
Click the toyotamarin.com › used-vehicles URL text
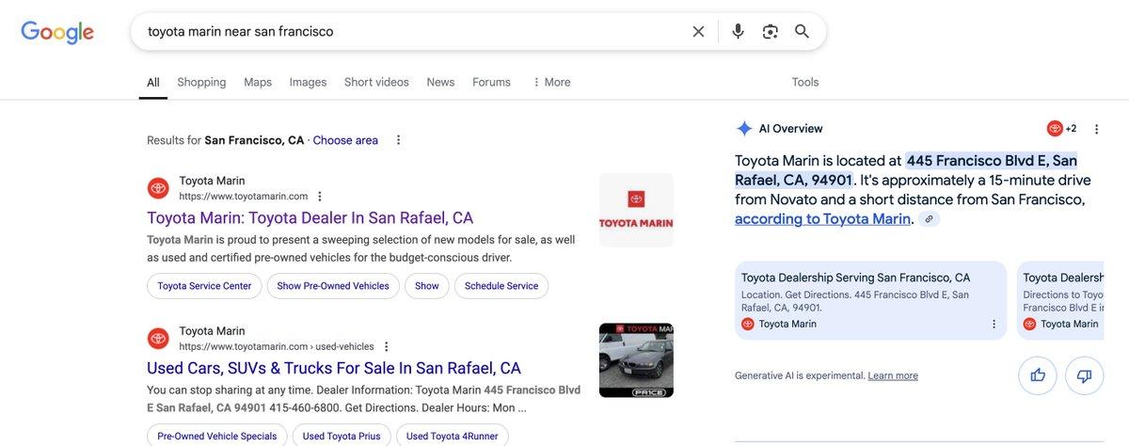277,347
